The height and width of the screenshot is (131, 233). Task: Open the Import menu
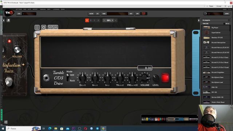point(35,9)
